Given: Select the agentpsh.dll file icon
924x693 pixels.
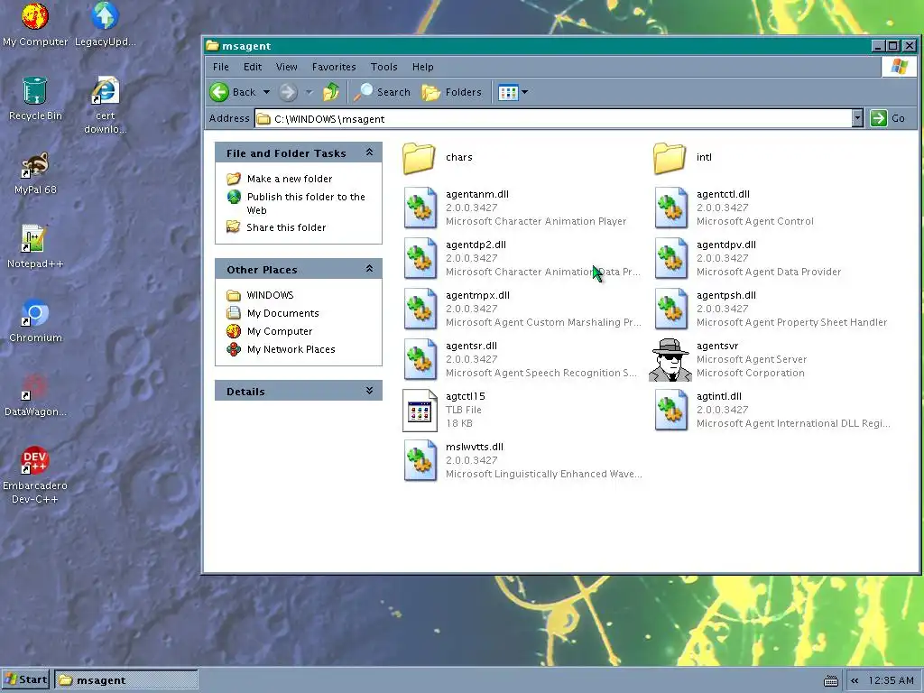Looking at the screenshot, I should pyautogui.click(x=670, y=309).
